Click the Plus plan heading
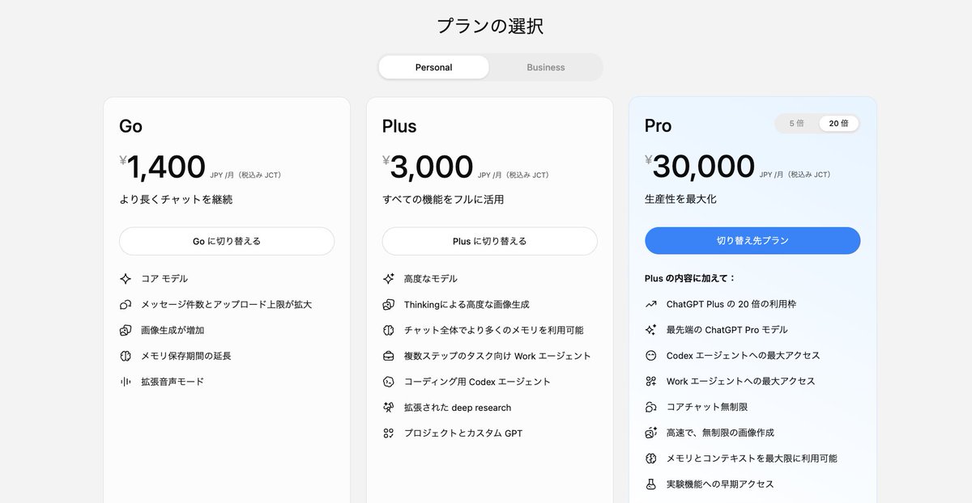Screen dimensions: 972x503 399,126
